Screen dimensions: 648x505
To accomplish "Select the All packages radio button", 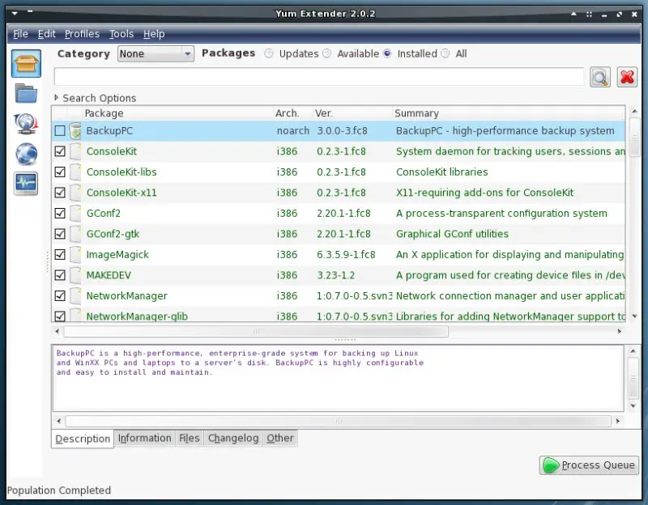I will pos(446,53).
